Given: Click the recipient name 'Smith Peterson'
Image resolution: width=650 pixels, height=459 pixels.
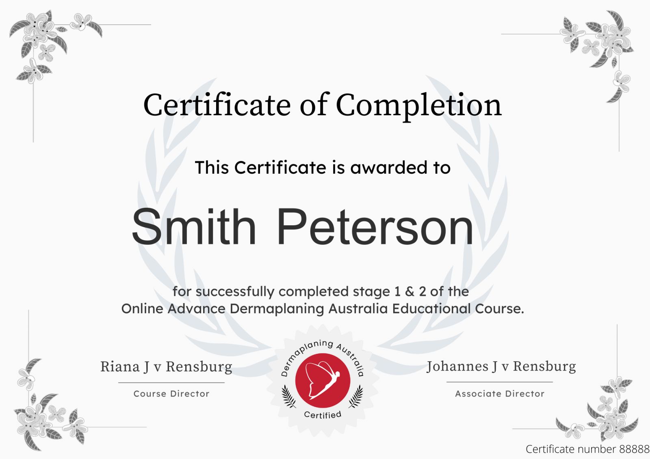Looking at the screenshot, I should pyautogui.click(x=303, y=226).
